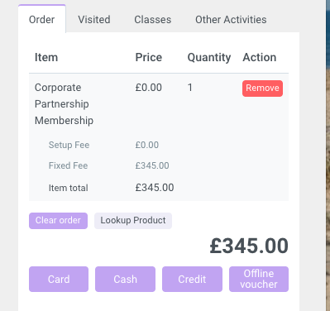
Task: Click the Action column header
Action: 260,57
